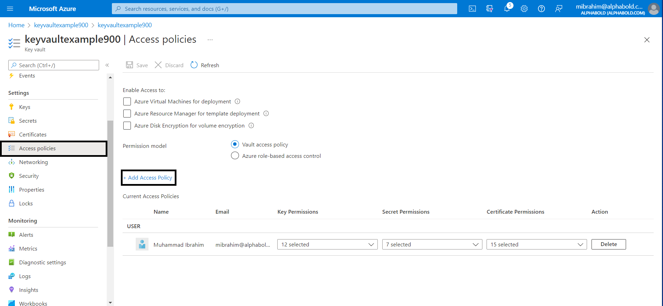The image size is (663, 306).
Task: Click info icon for Azure Disk Encryption
Action: point(251,125)
